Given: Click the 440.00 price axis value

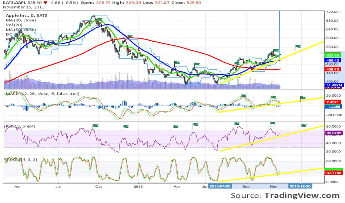Looking at the screenshot, I should (x=333, y=73).
